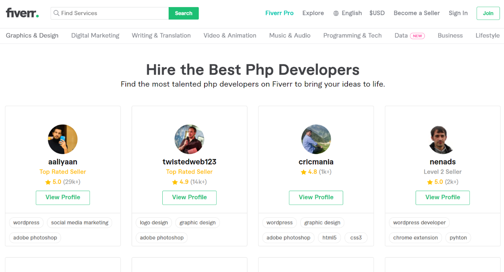Open twistedweb123's profile photo
Screen dimensions: 504x272
(189, 139)
